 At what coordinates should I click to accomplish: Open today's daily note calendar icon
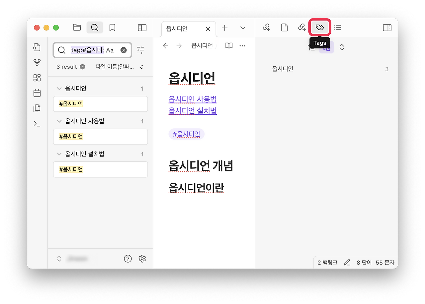pyautogui.click(x=37, y=93)
